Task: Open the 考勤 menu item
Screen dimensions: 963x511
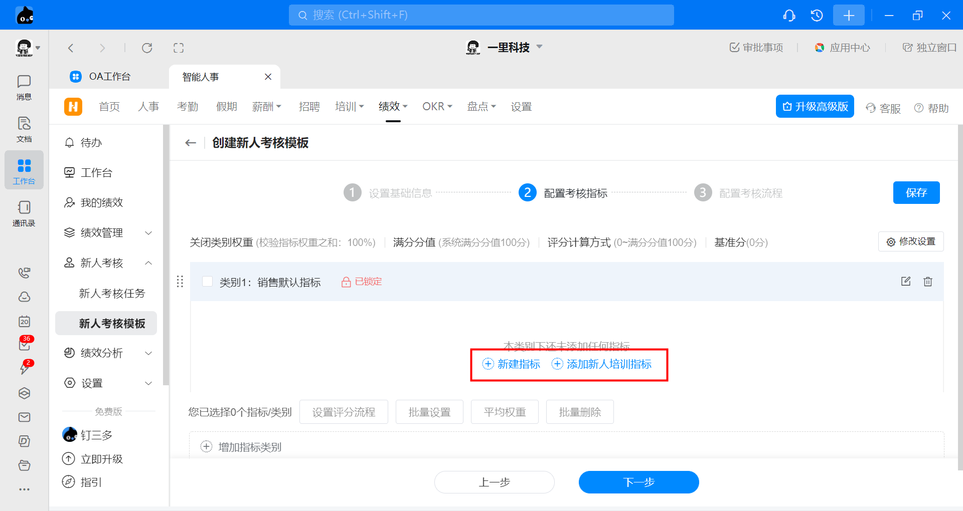Action: (x=188, y=107)
